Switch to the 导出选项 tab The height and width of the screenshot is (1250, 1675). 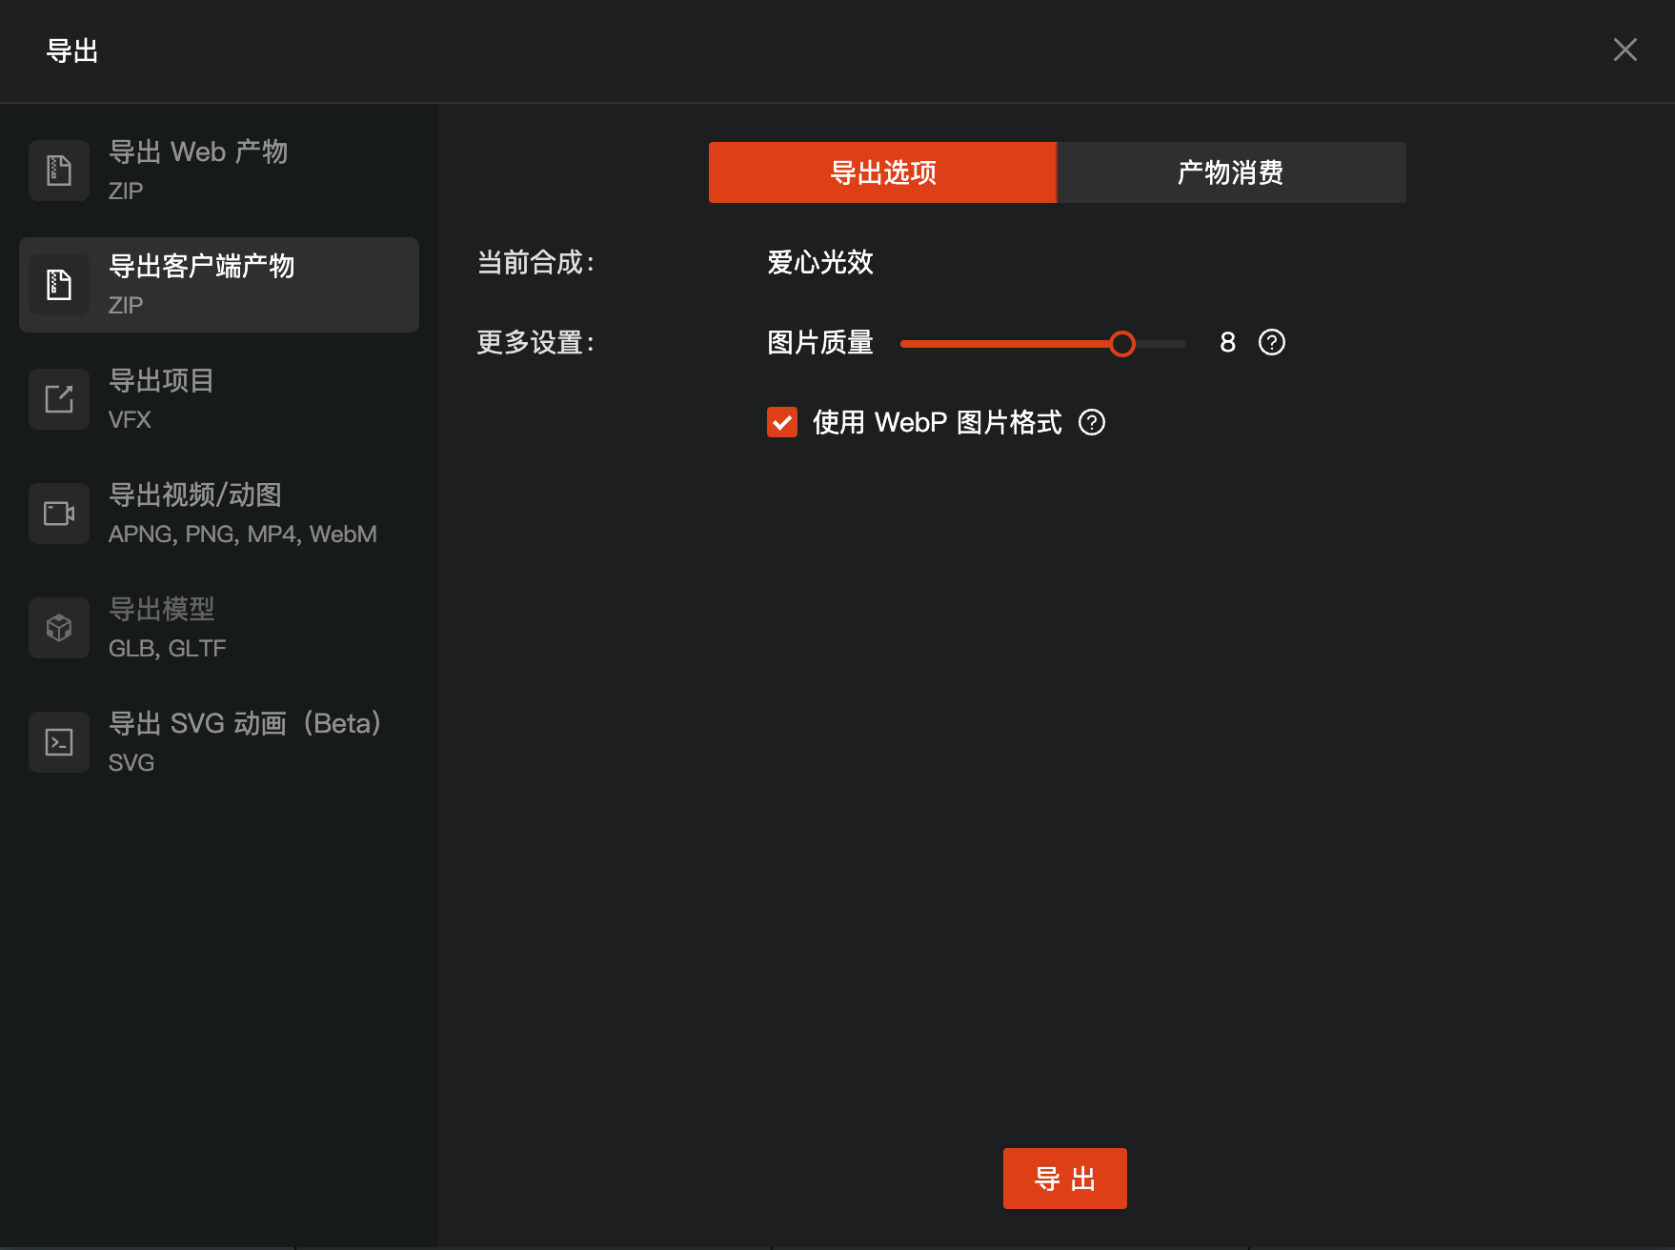(x=883, y=172)
